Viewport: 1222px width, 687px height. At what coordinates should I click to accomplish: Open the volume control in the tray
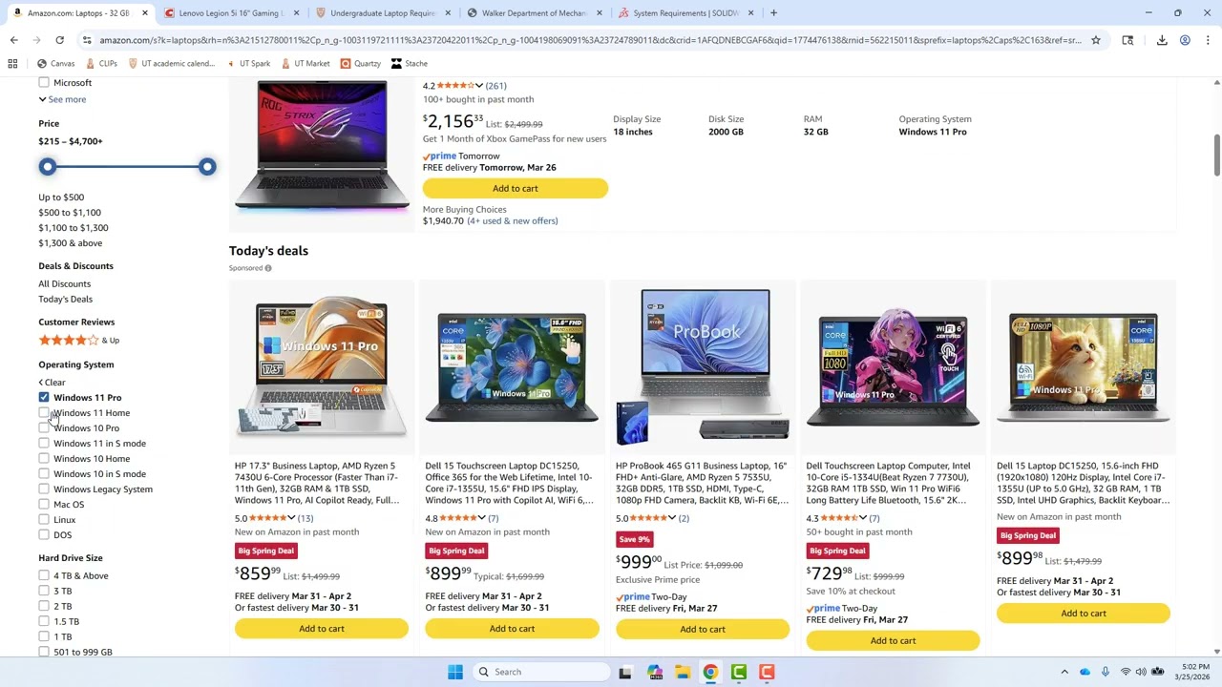coord(1141,672)
